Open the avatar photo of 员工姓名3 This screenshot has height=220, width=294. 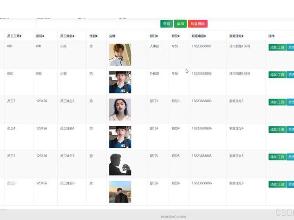120,109
